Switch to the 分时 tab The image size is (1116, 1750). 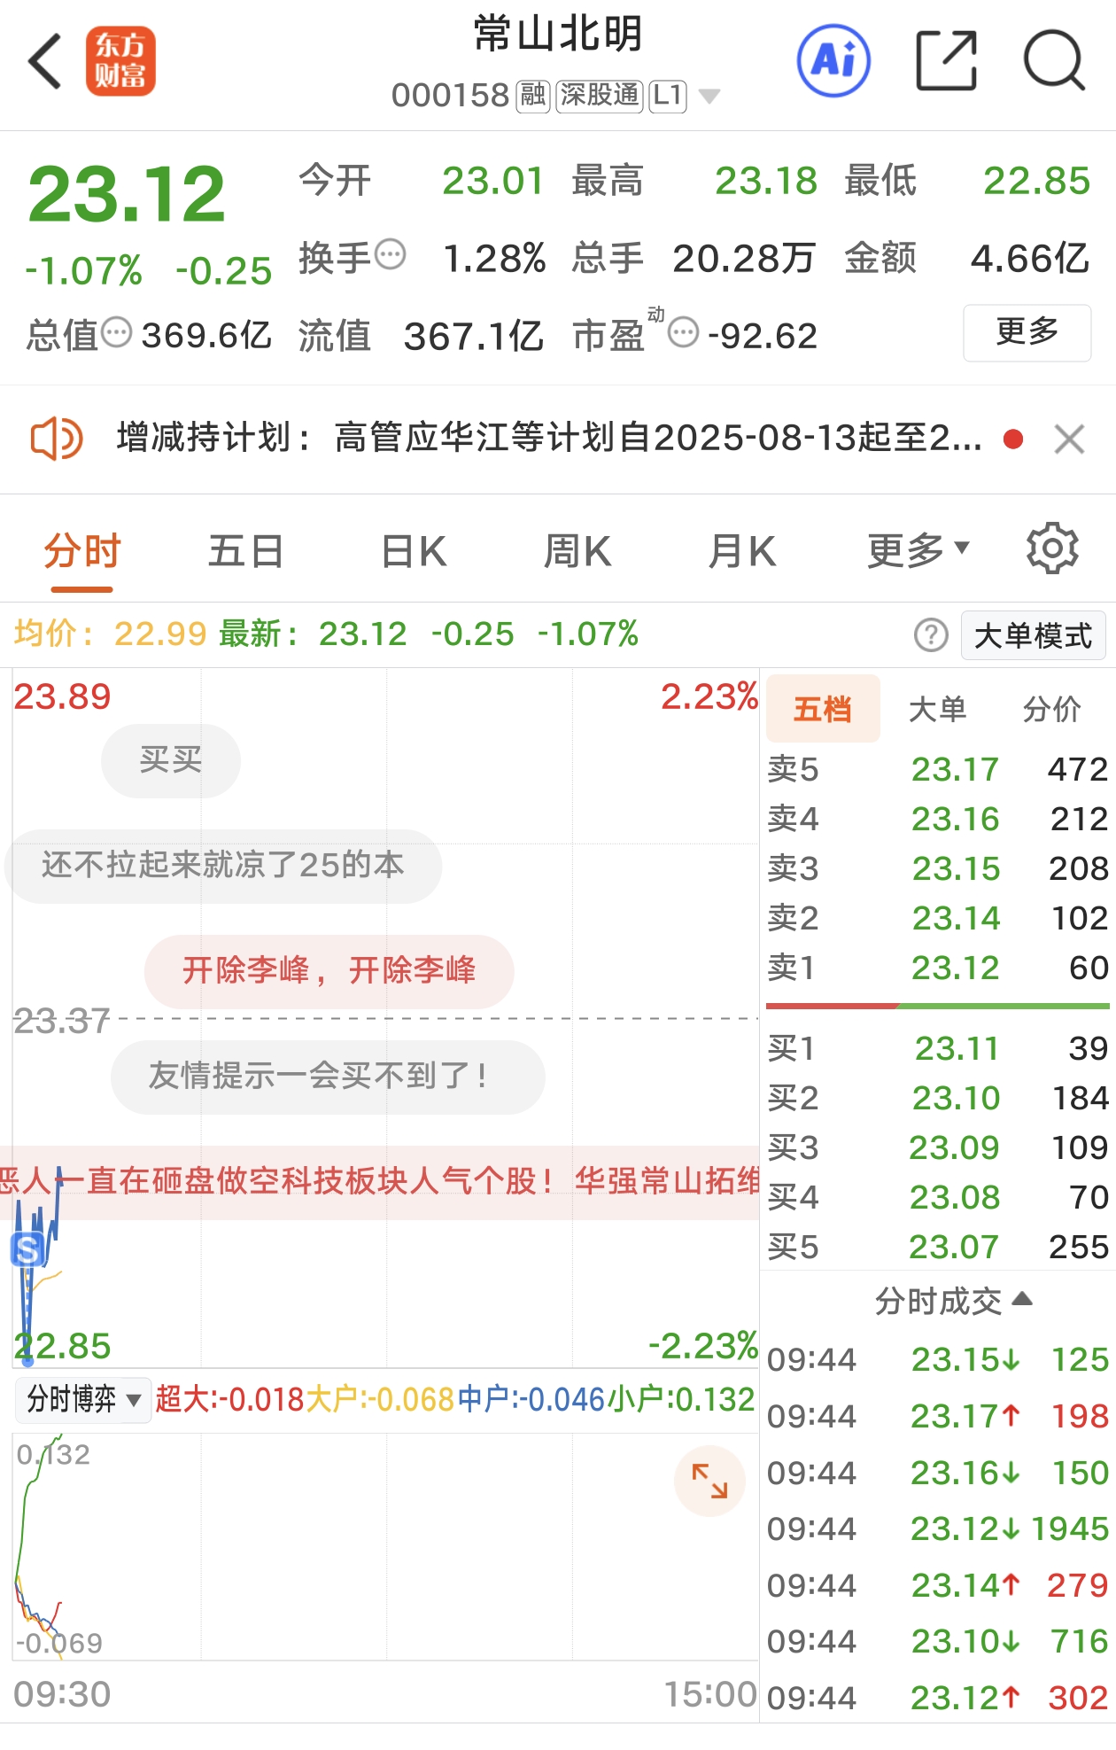click(81, 551)
